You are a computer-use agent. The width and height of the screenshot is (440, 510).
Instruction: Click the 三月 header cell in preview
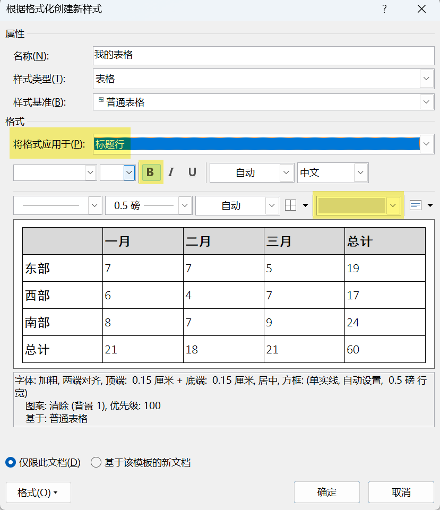(x=304, y=241)
